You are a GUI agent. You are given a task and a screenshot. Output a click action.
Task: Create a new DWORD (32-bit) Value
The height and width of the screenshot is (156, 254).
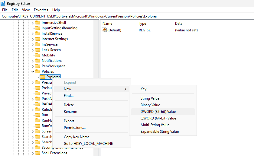[163, 112]
